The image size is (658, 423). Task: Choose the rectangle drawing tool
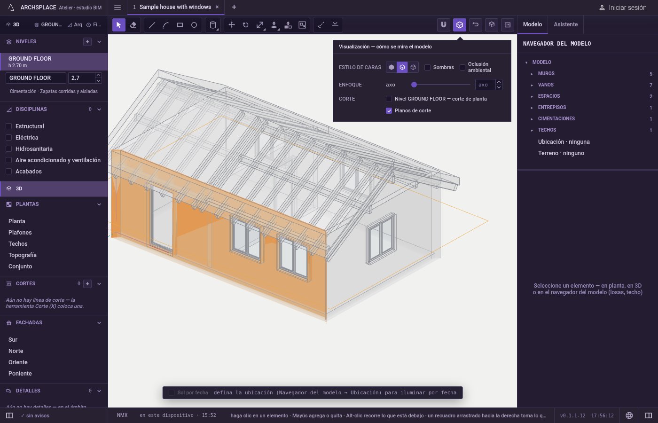180,25
